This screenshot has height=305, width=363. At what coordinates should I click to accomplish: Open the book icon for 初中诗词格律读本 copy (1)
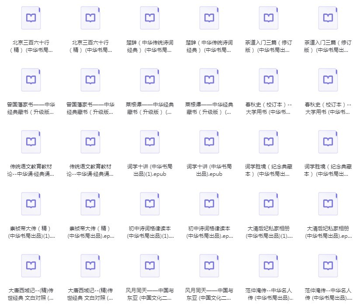(150, 204)
